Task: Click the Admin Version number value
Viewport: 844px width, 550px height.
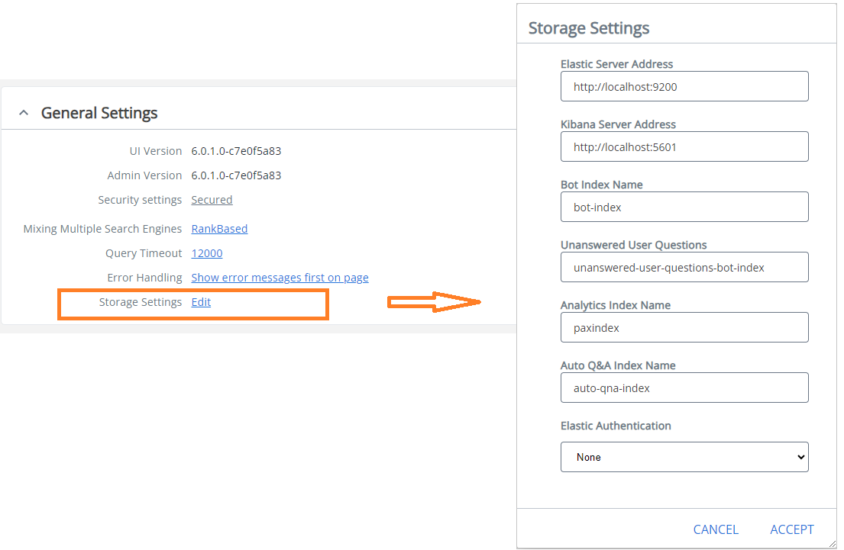Action: (x=236, y=175)
